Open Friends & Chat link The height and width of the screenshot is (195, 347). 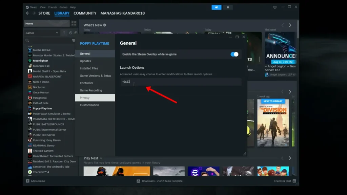282,181
